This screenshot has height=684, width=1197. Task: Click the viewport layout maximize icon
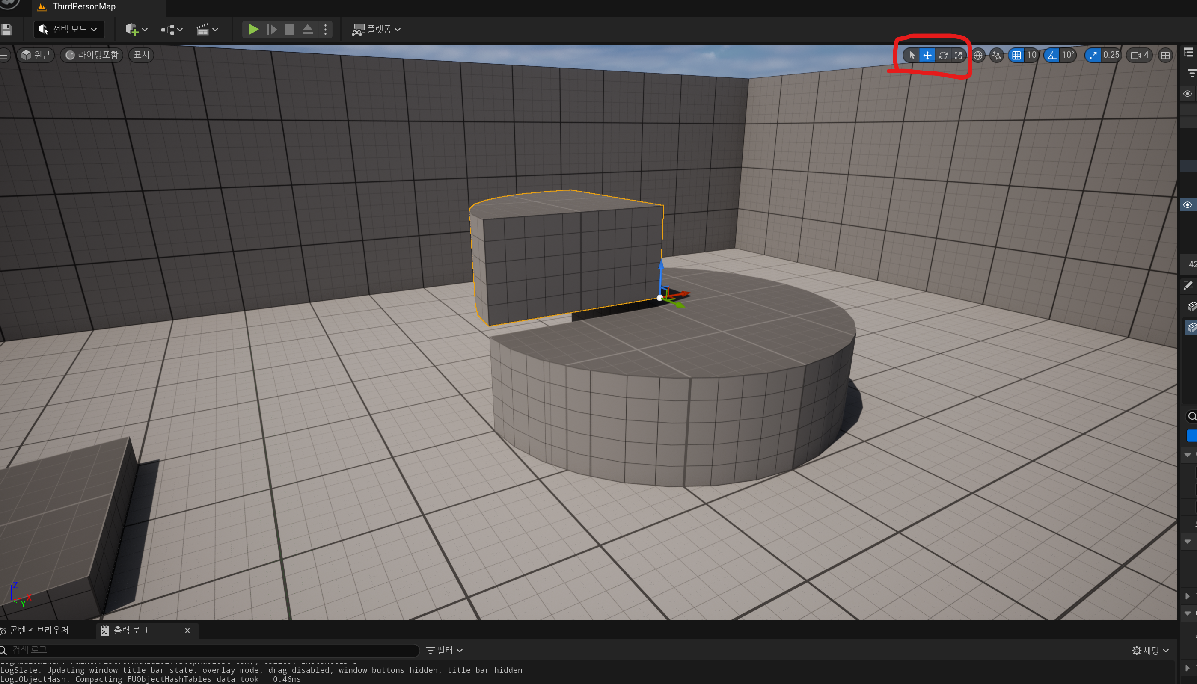(1165, 56)
